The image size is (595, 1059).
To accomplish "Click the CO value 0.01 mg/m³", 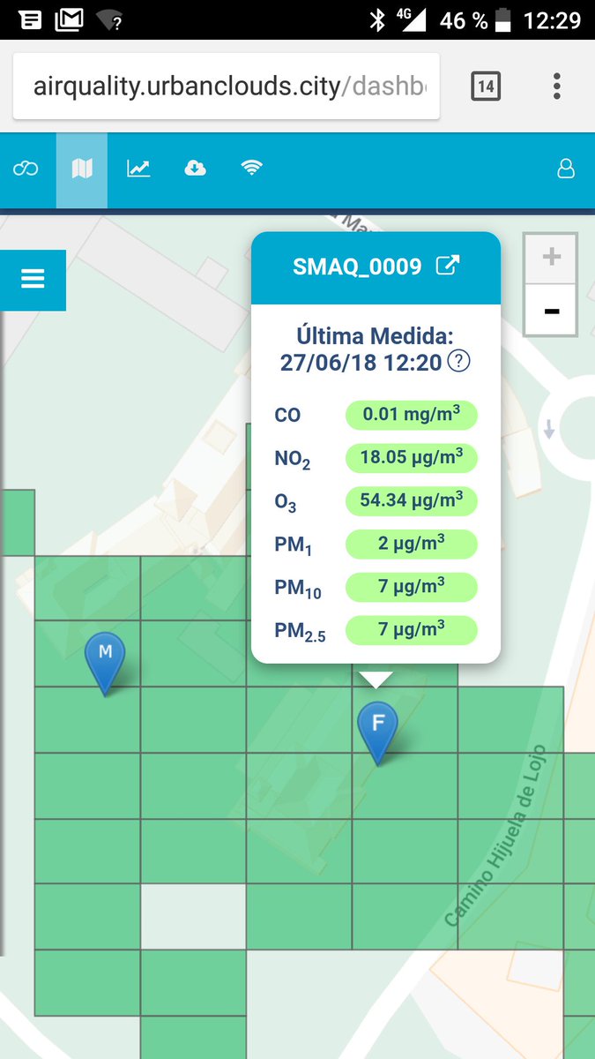I will pyautogui.click(x=411, y=415).
